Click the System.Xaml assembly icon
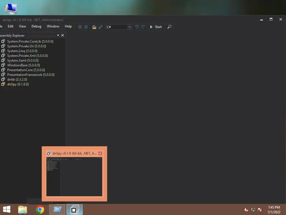Image resolution: width=286 pixels, height=215 pixels. (3, 60)
